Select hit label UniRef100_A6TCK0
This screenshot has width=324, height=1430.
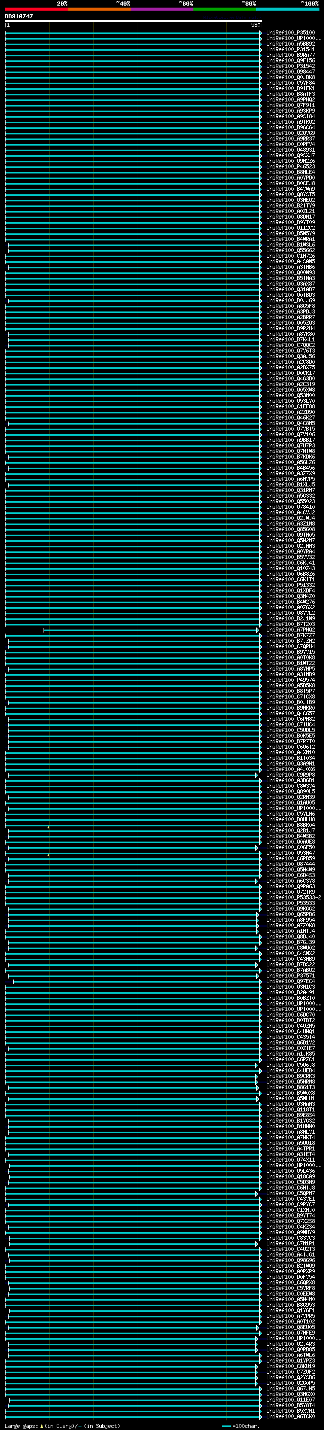(290, 1416)
